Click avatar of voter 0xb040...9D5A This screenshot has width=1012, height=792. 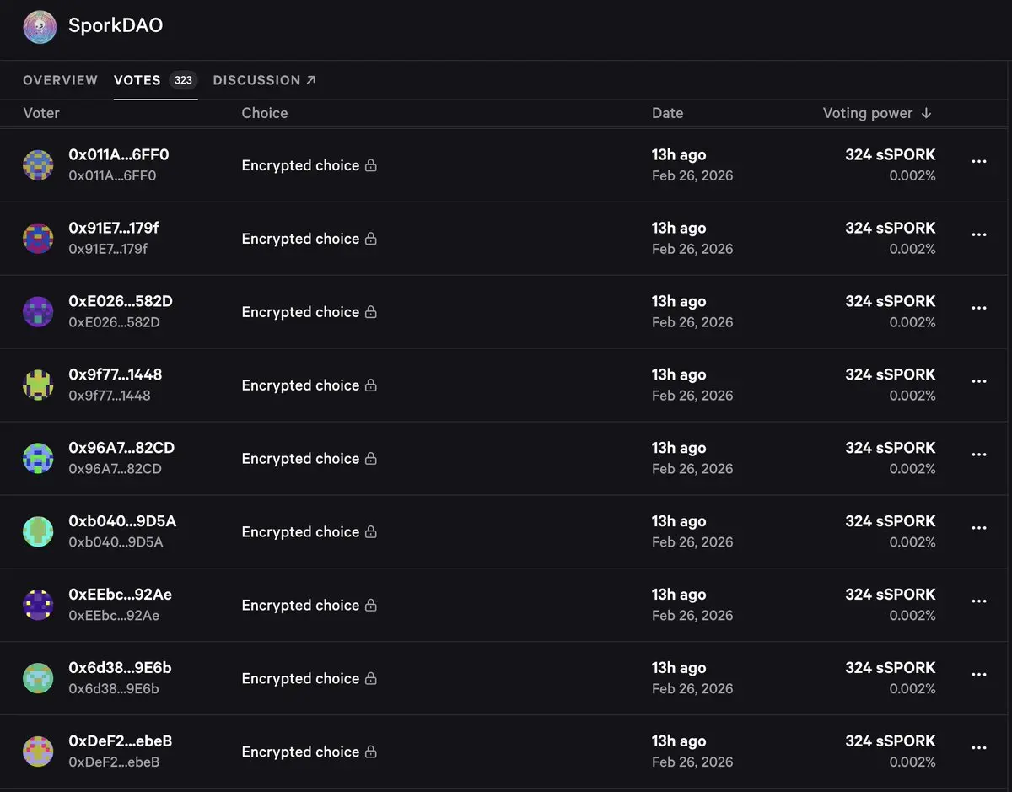[x=38, y=531]
